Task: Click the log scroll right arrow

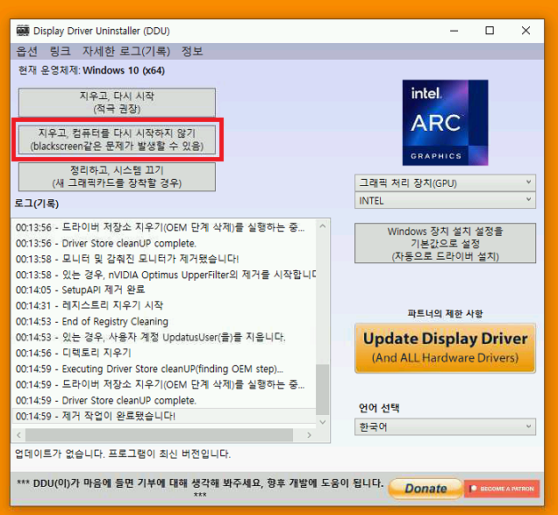Action: 309,435
